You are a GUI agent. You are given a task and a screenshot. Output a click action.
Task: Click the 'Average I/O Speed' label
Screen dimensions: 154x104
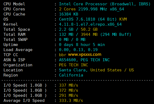tap(24, 101)
